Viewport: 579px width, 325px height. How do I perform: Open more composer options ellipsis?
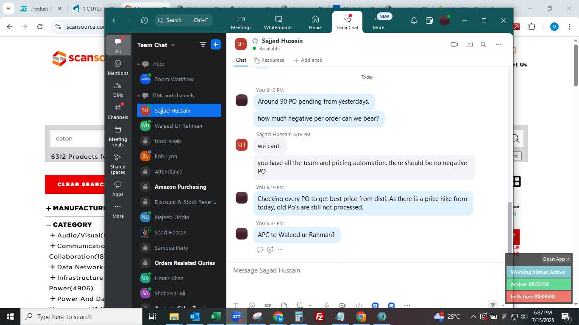(x=407, y=306)
